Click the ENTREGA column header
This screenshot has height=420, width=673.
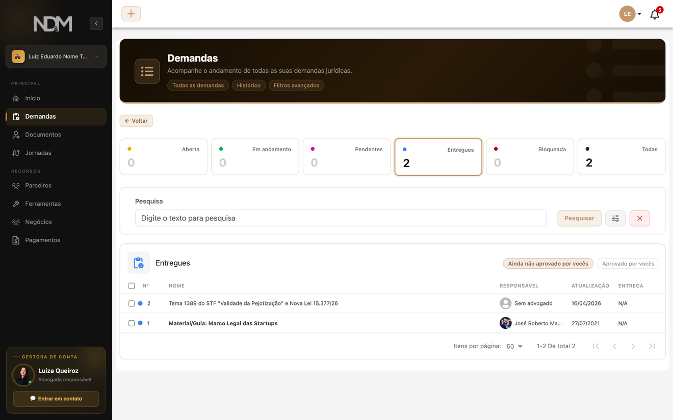click(x=631, y=286)
